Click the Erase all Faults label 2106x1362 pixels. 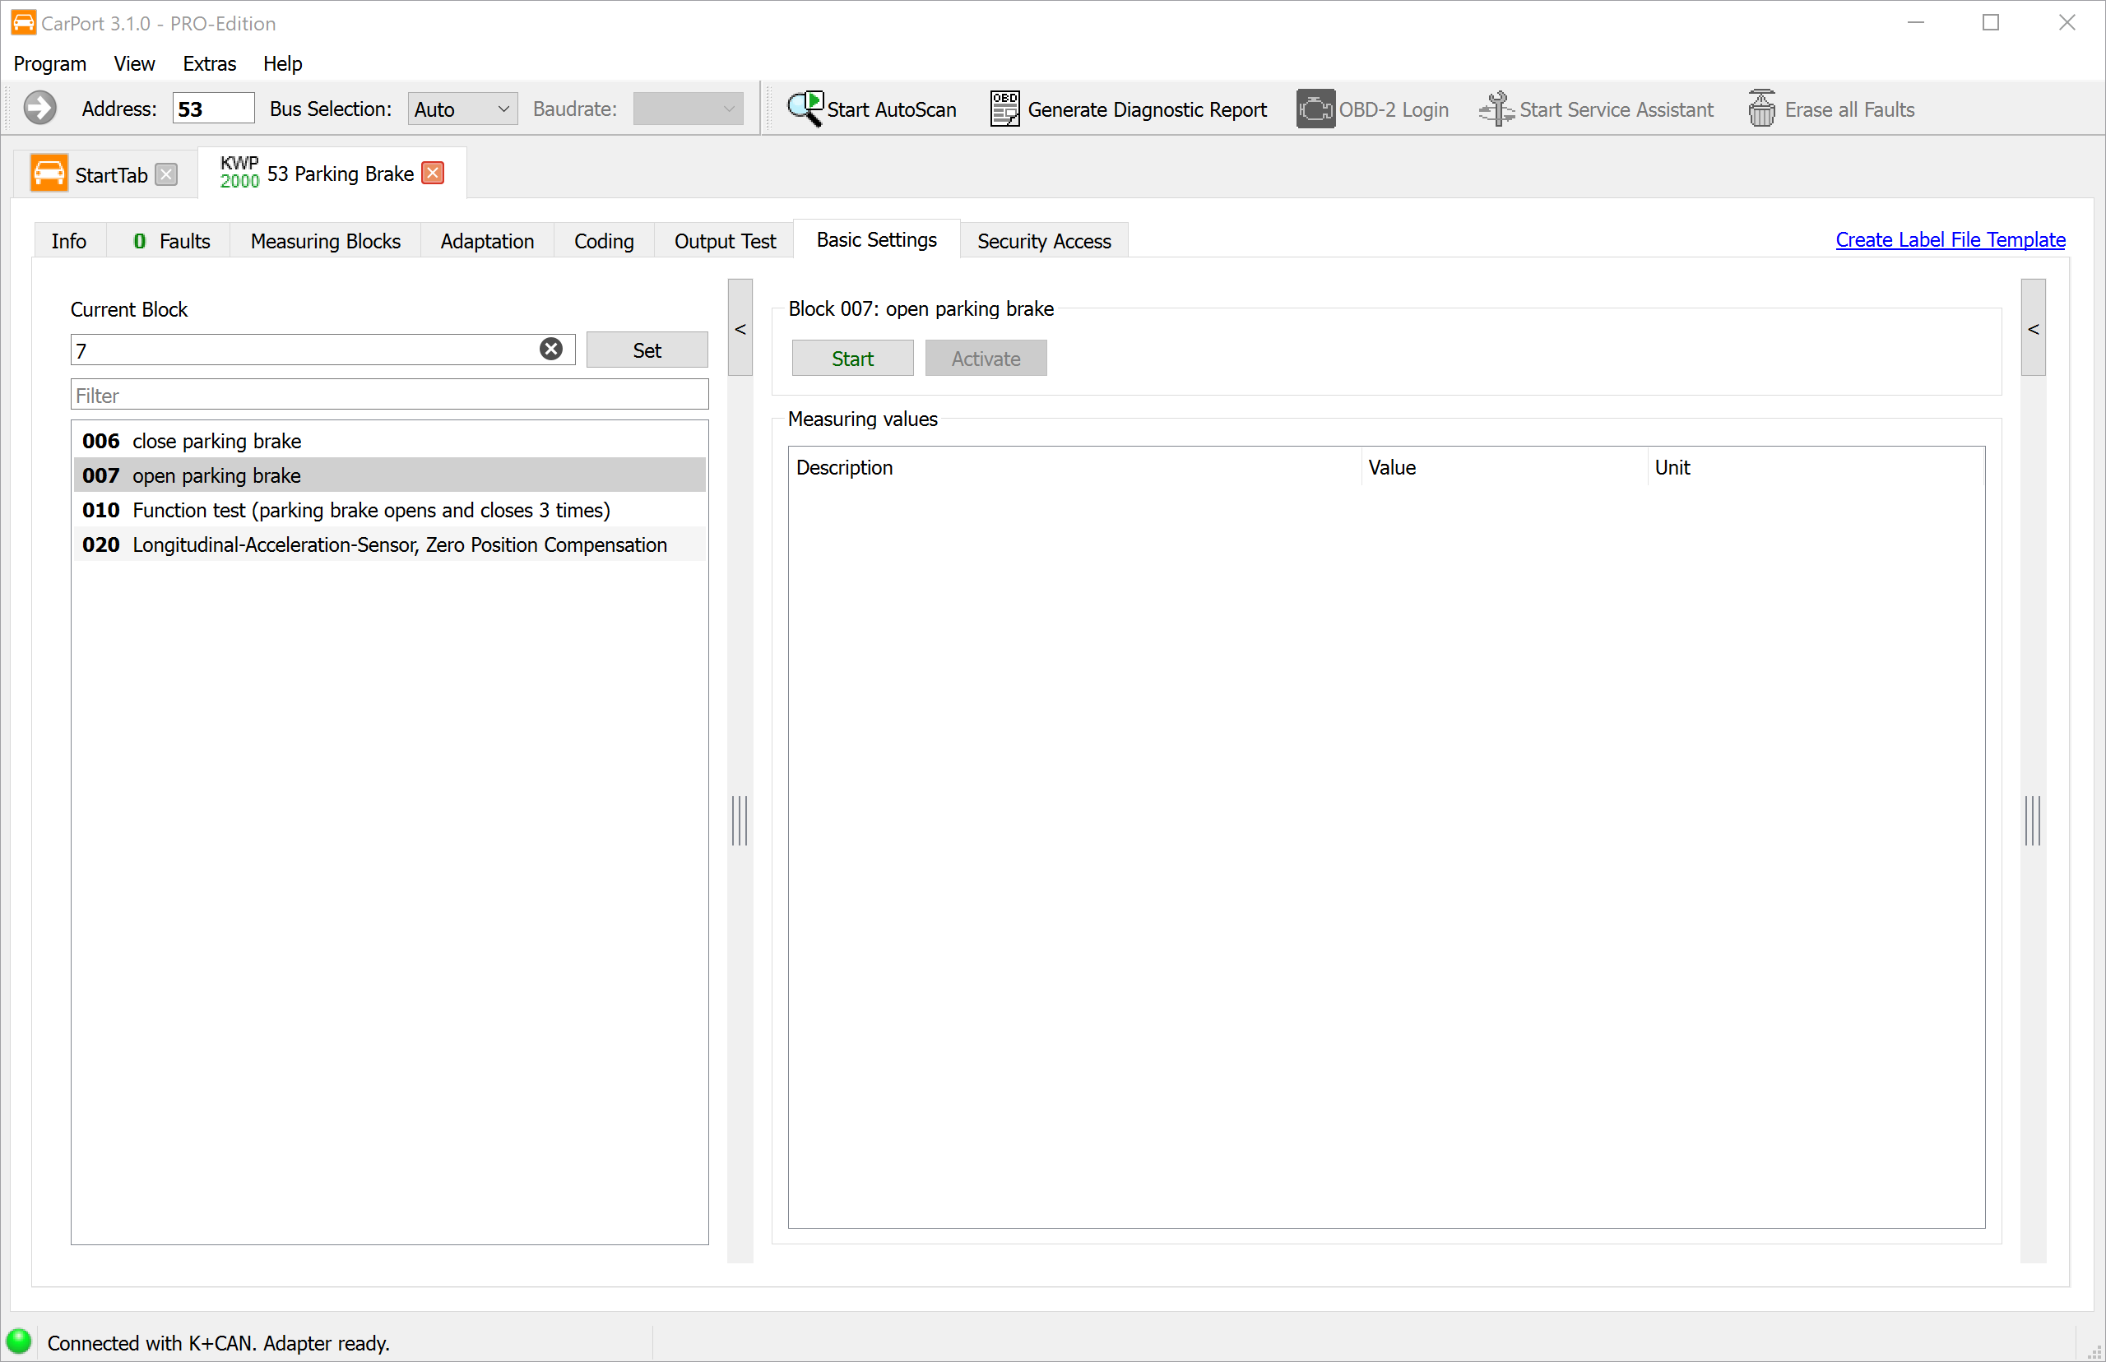(1849, 109)
